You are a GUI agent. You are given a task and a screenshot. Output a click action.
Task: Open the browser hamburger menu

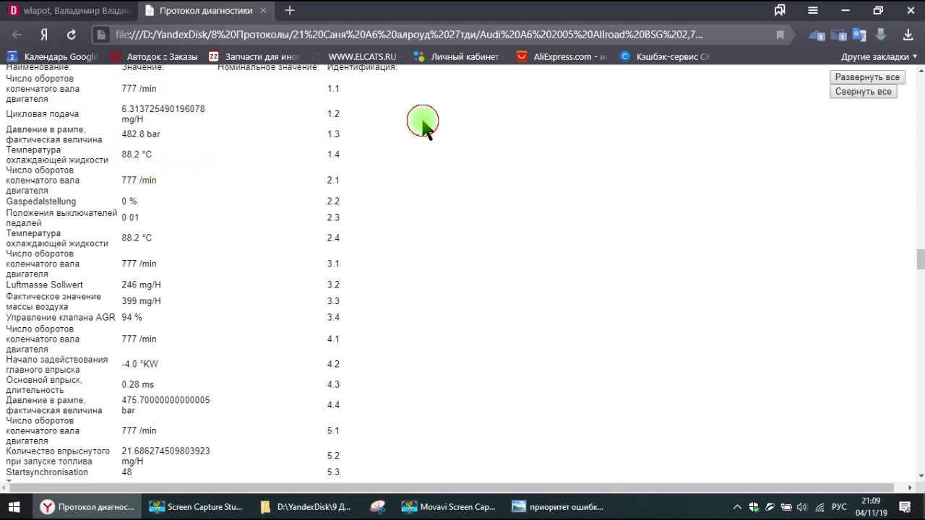813,10
